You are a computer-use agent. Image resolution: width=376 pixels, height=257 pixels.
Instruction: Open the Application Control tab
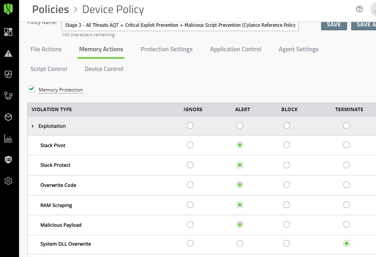tap(235, 49)
